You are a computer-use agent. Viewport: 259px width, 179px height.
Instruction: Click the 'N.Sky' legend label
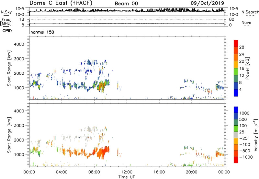[x=6, y=12]
